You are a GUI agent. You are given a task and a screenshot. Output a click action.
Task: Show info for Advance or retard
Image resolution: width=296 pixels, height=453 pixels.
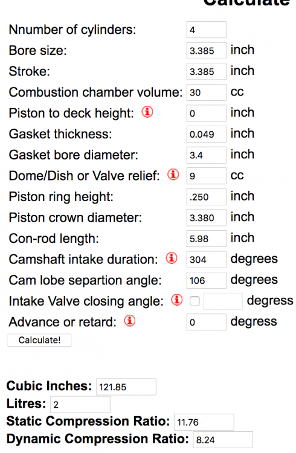(130, 321)
